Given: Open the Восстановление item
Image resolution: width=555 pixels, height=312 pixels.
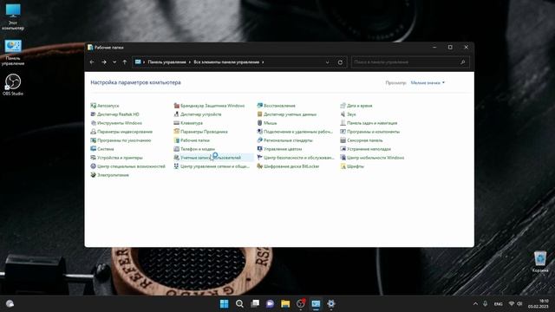Looking at the screenshot, I should tap(276, 106).
